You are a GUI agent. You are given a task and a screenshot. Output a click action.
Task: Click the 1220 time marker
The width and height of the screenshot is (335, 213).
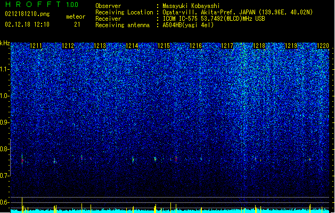tap(323, 46)
